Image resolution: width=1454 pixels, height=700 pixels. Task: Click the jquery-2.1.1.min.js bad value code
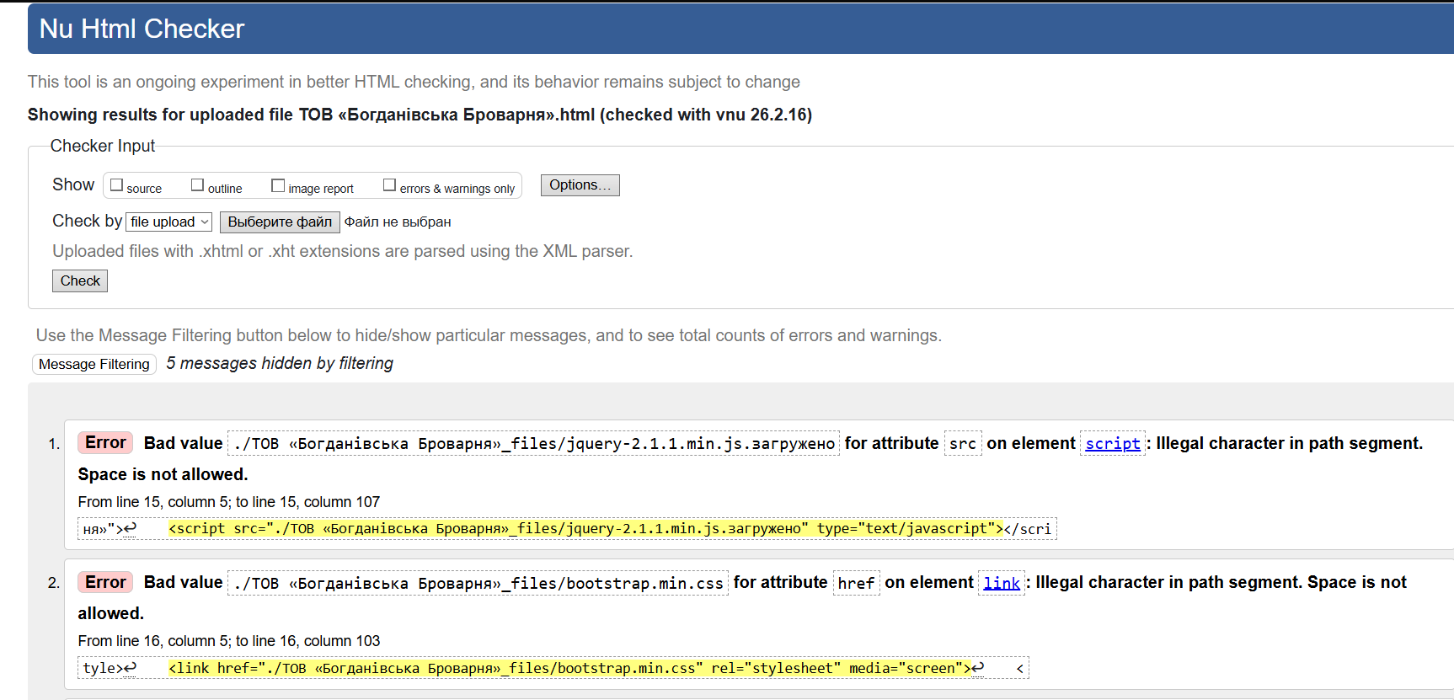point(534,444)
